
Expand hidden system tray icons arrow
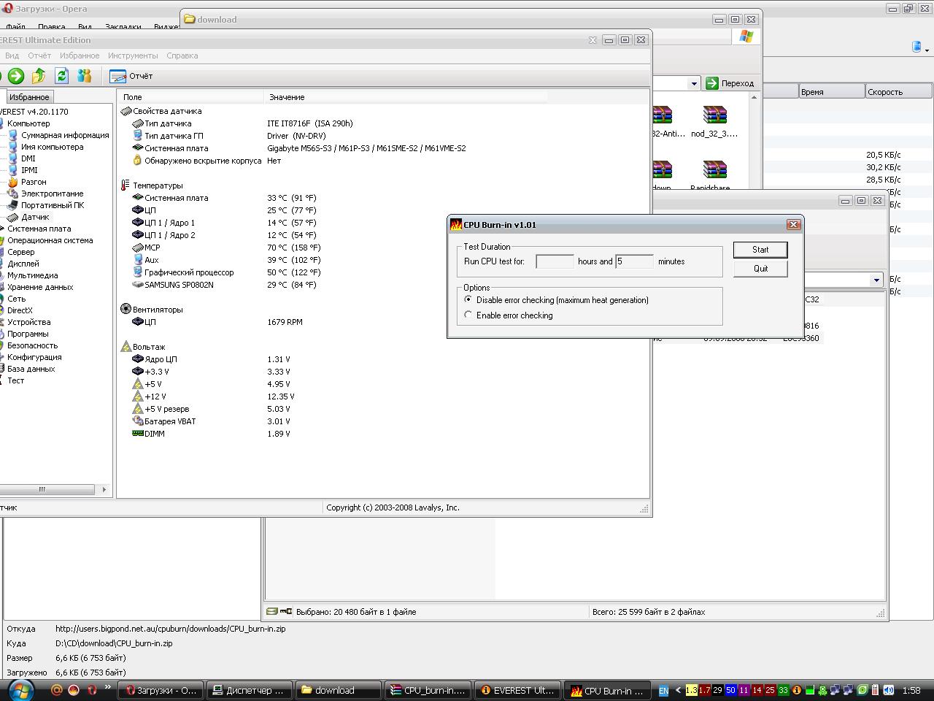tap(678, 690)
